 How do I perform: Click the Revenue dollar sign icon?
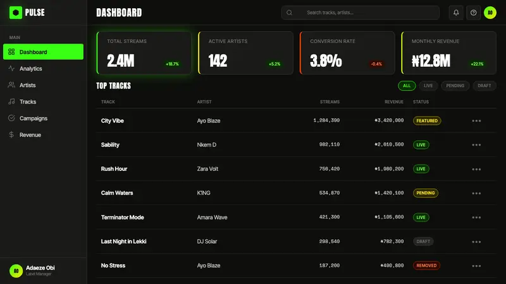pyautogui.click(x=11, y=134)
